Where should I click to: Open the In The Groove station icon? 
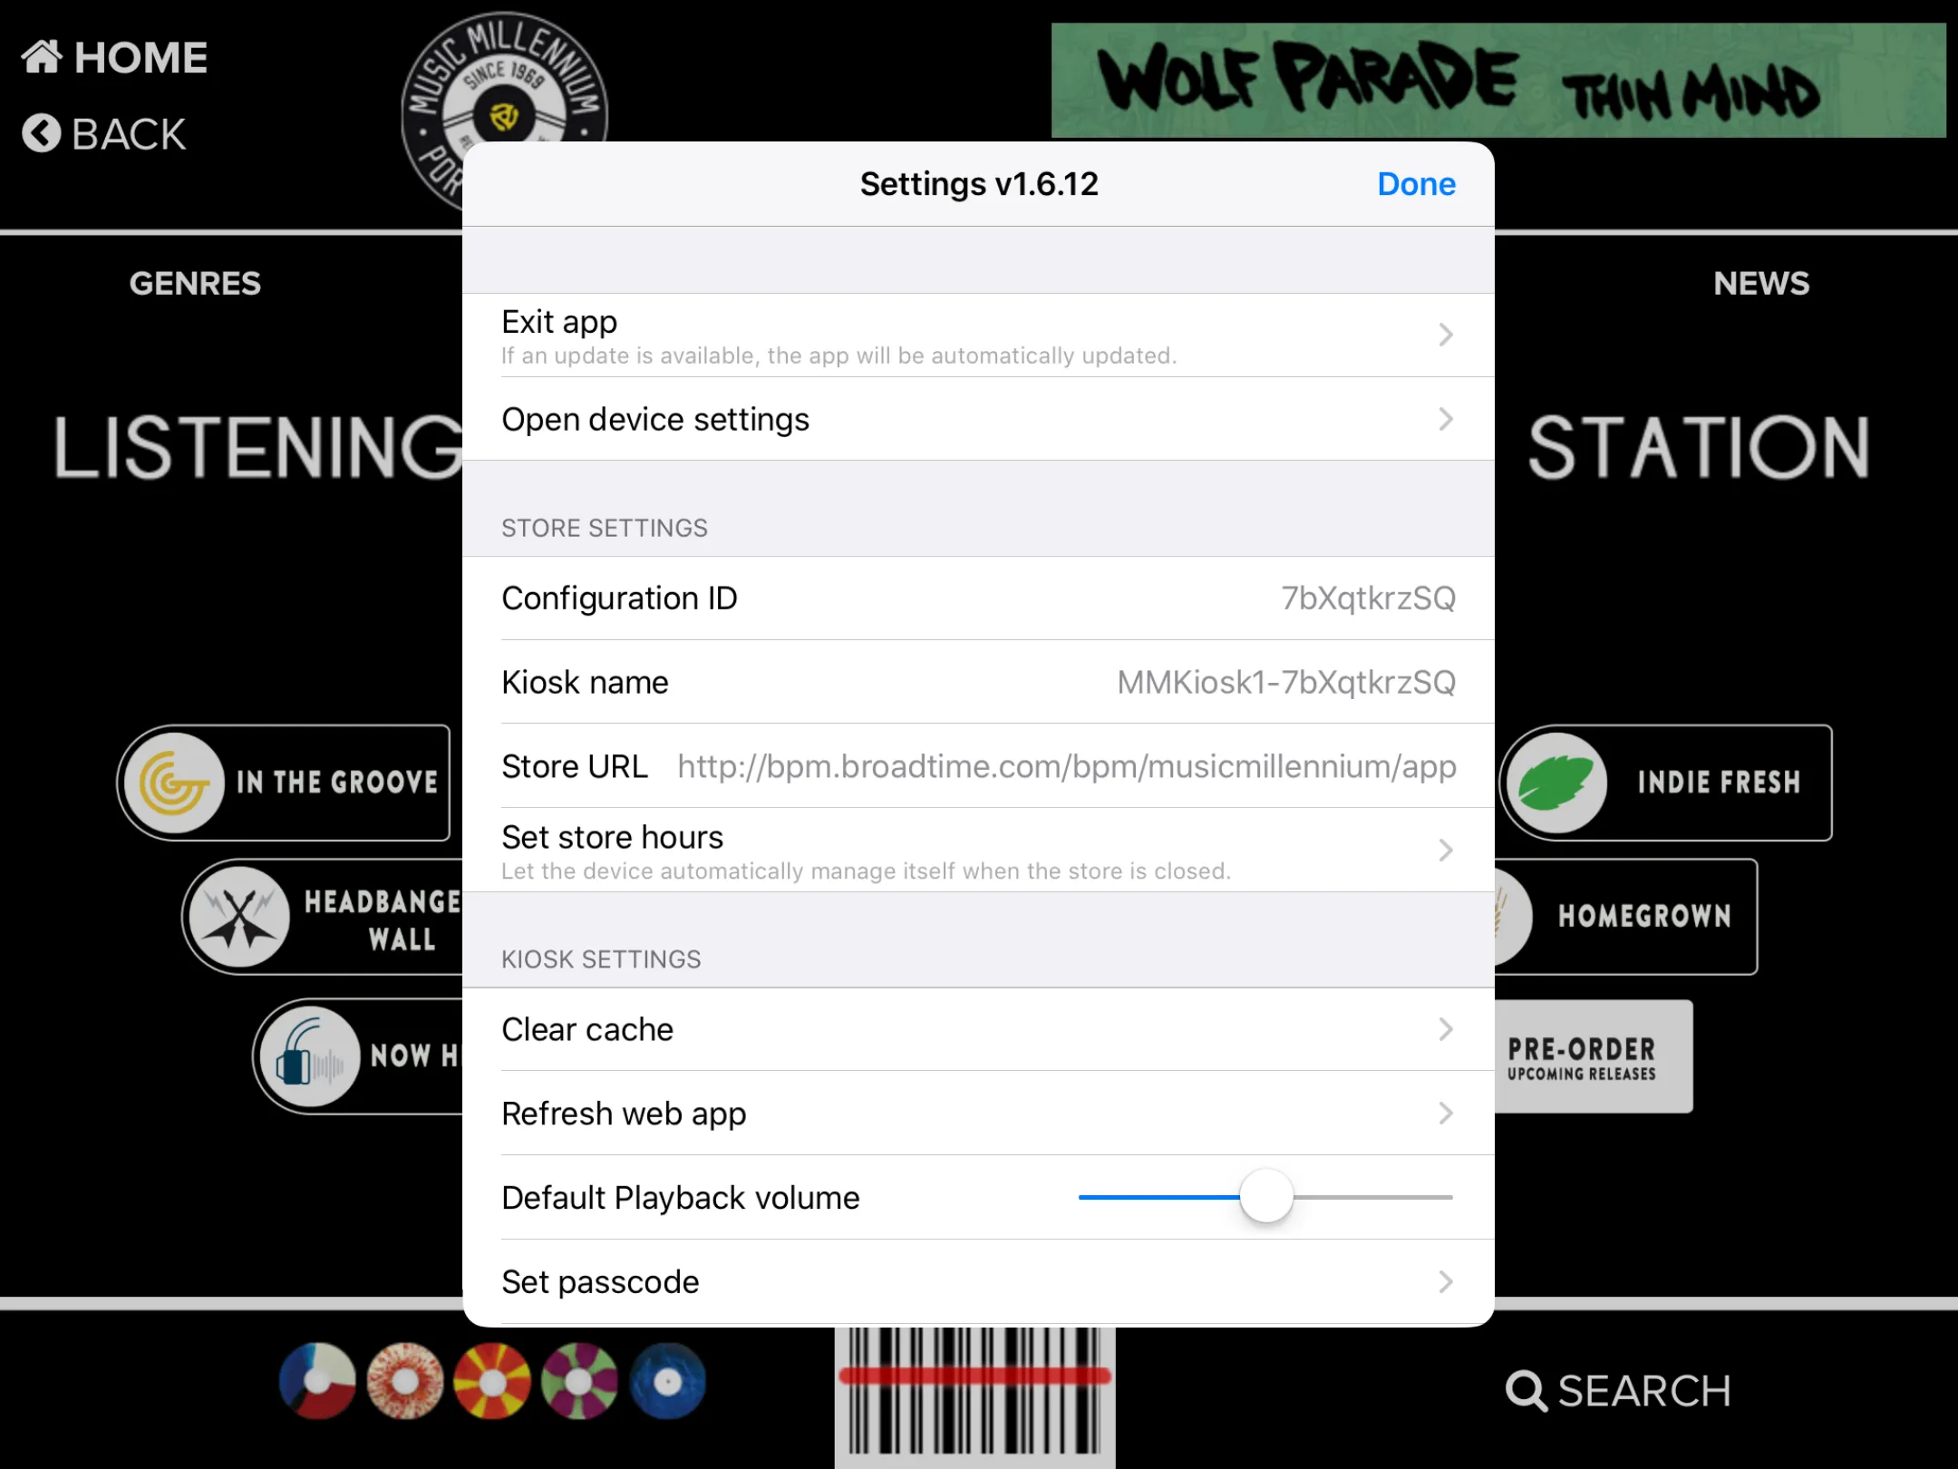click(174, 783)
